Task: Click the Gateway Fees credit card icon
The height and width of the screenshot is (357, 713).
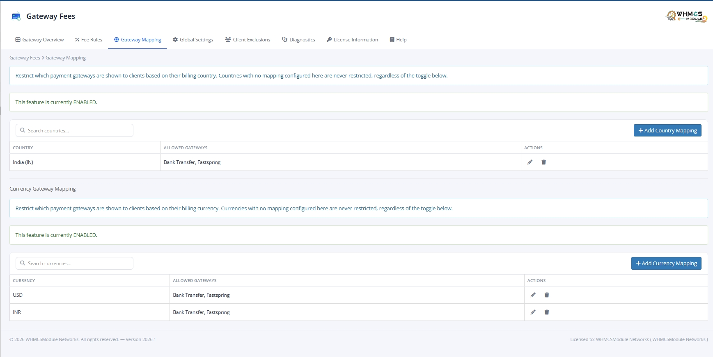Action: pyautogui.click(x=16, y=16)
